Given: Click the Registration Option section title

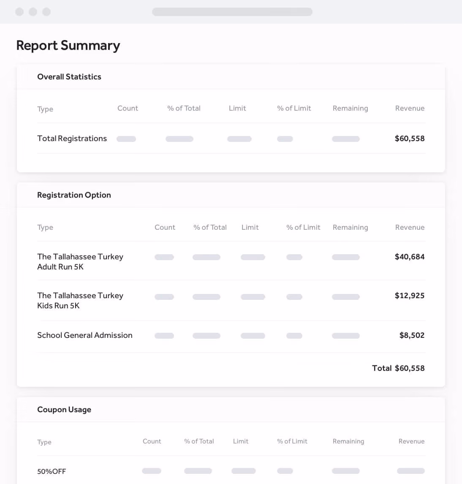Looking at the screenshot, I should 74,195.
